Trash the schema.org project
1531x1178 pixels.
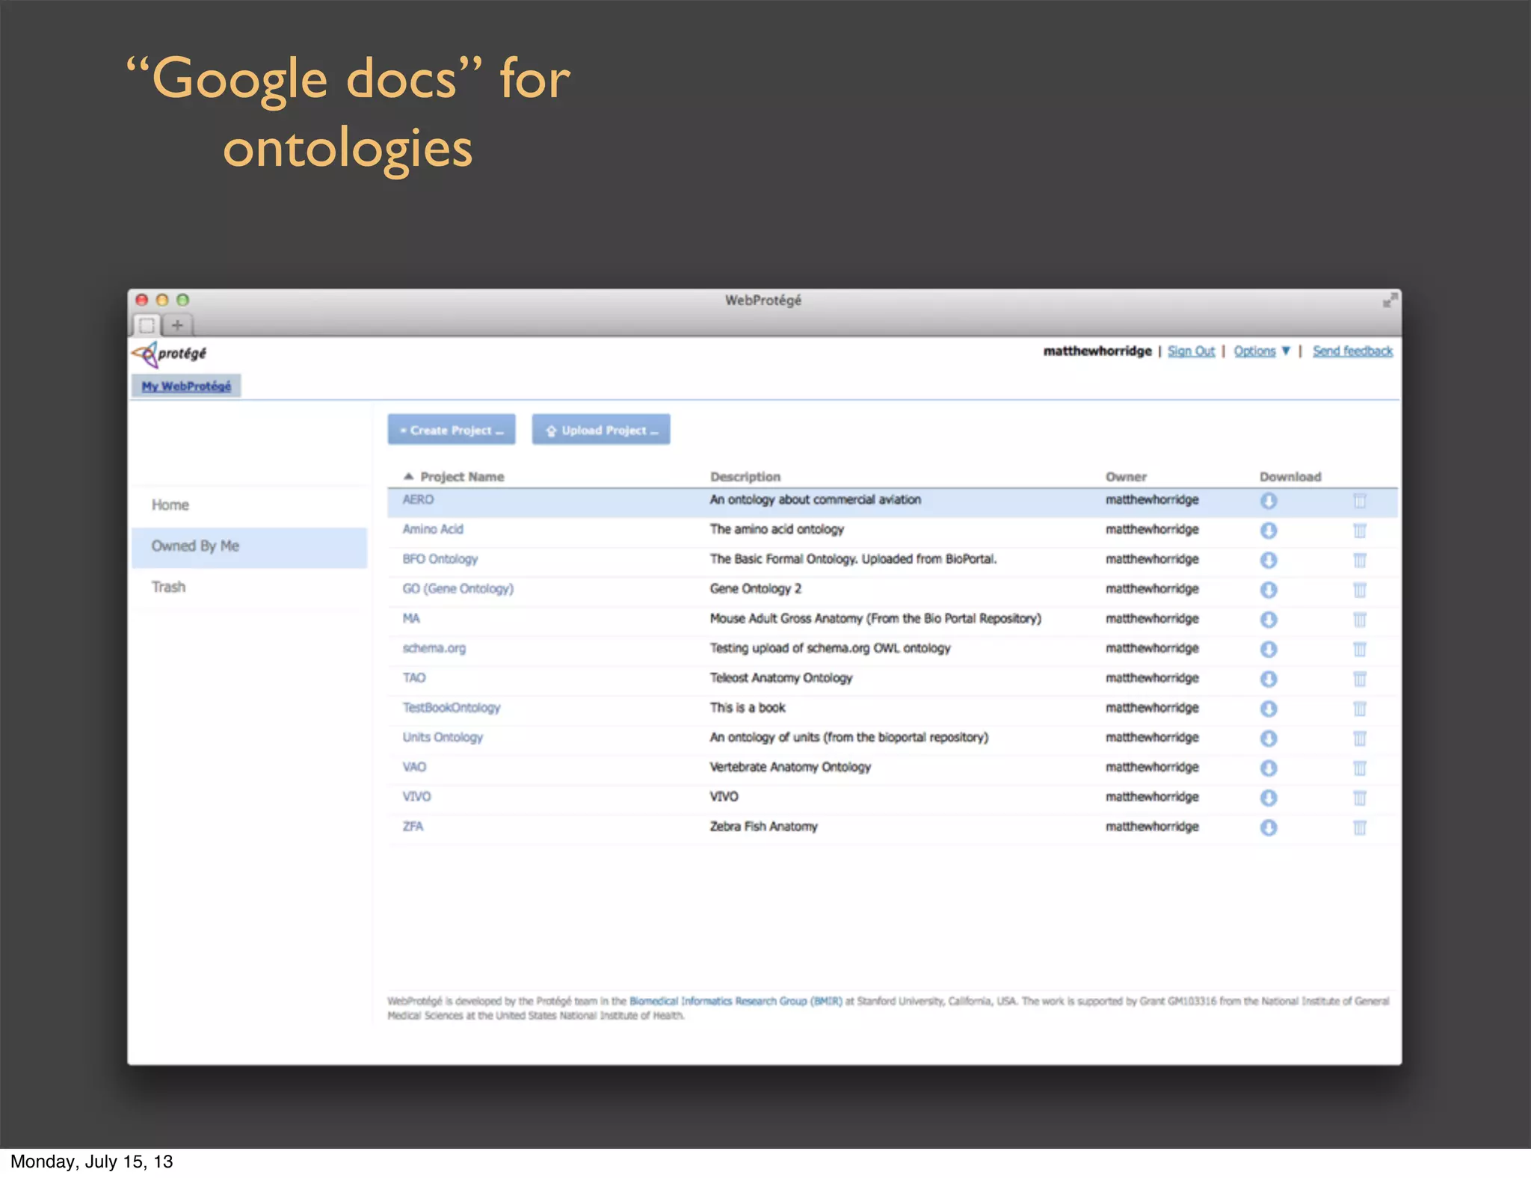[x=1360, y=649]
